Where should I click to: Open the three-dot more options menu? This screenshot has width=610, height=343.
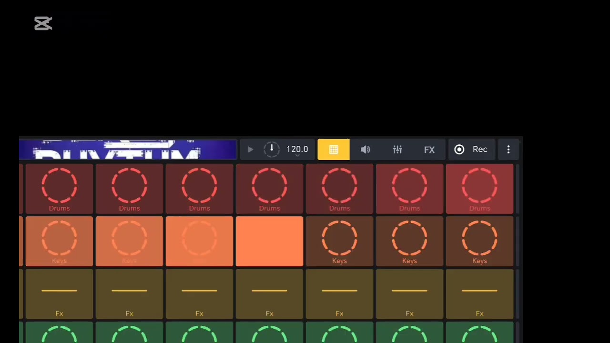(x=508, y=150)
